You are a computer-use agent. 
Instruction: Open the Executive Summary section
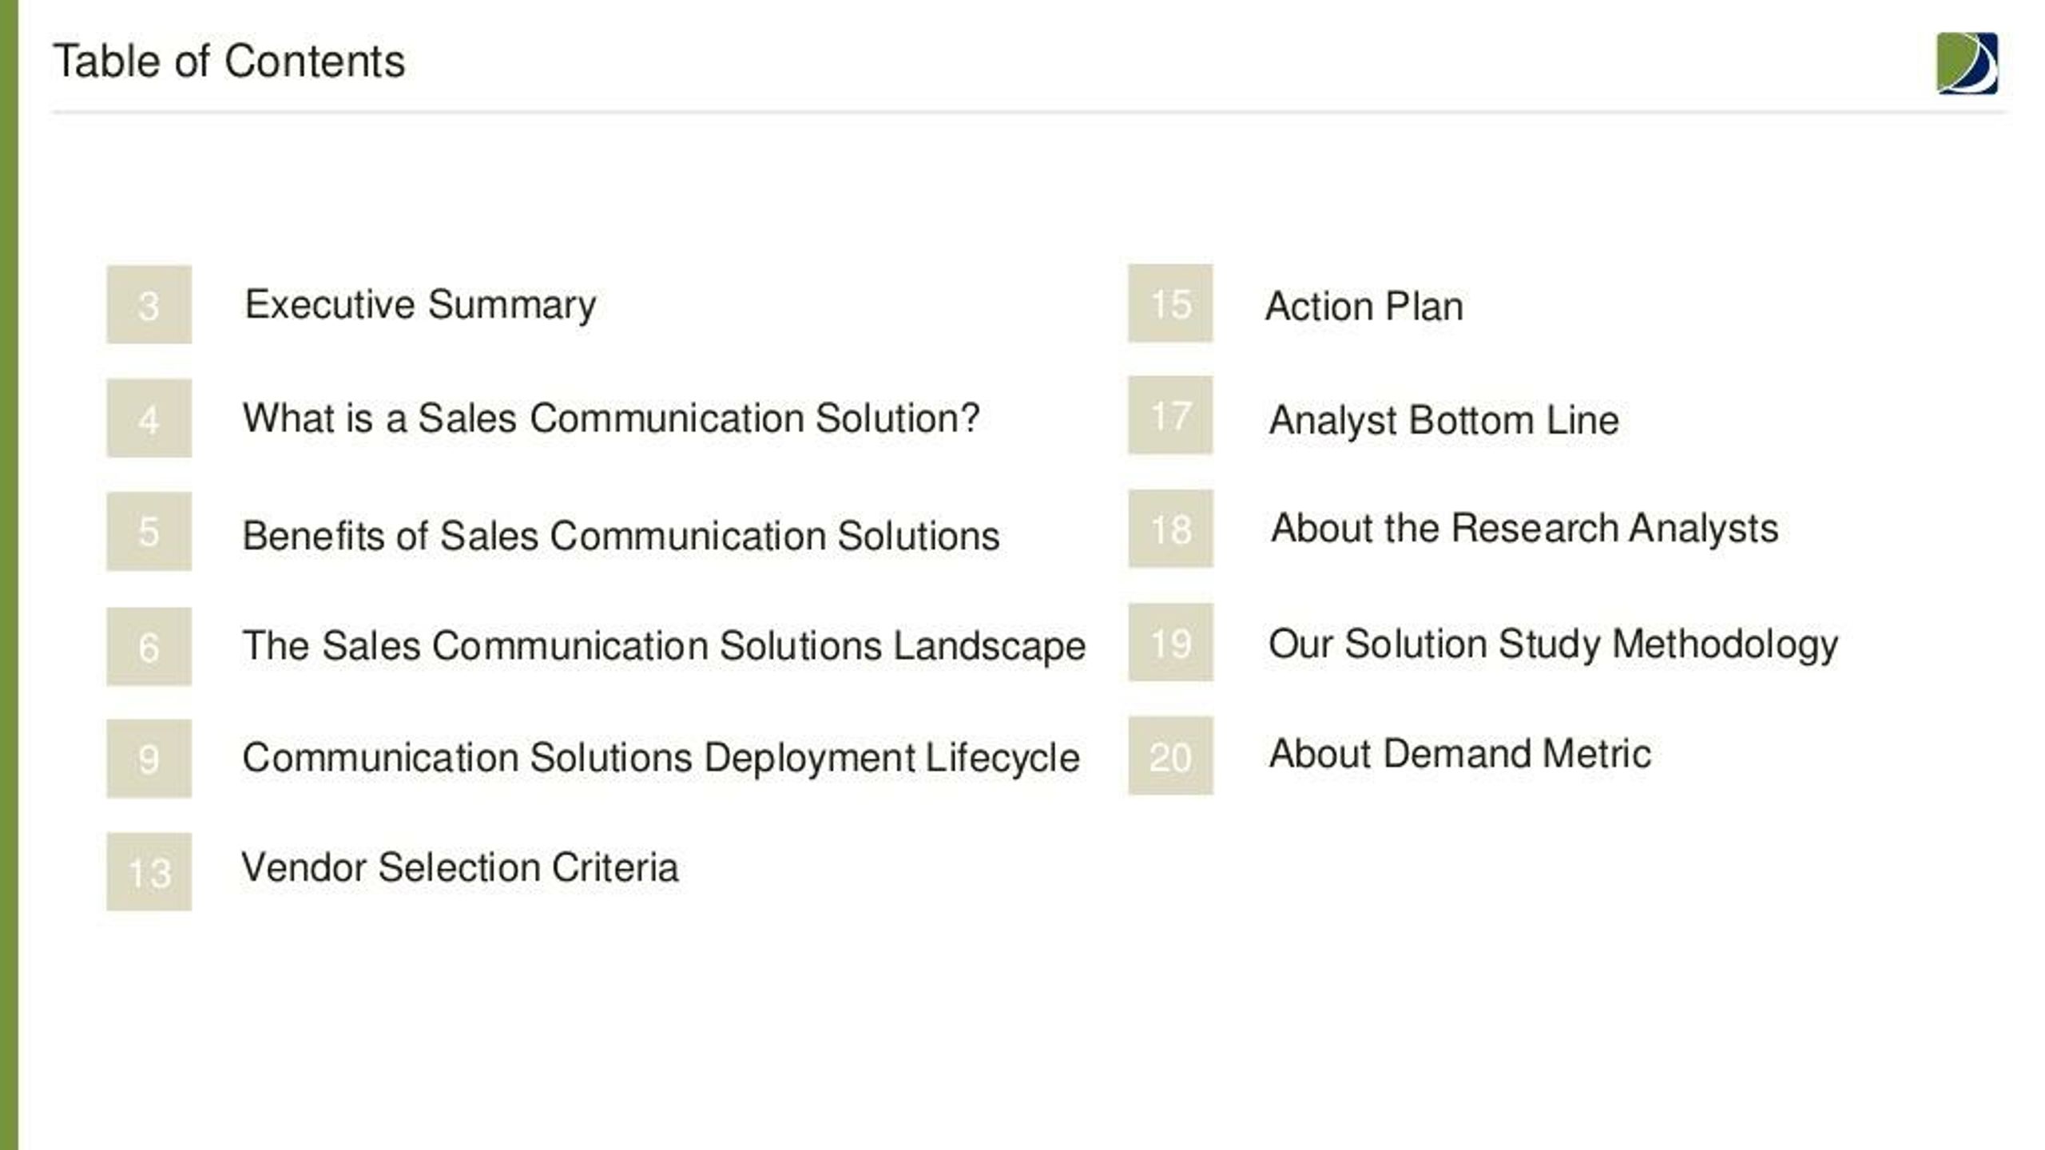pos(420,305)
